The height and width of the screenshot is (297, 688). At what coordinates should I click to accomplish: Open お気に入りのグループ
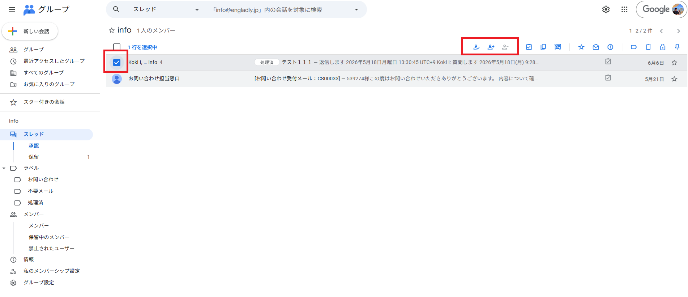(x=50, y=84)
